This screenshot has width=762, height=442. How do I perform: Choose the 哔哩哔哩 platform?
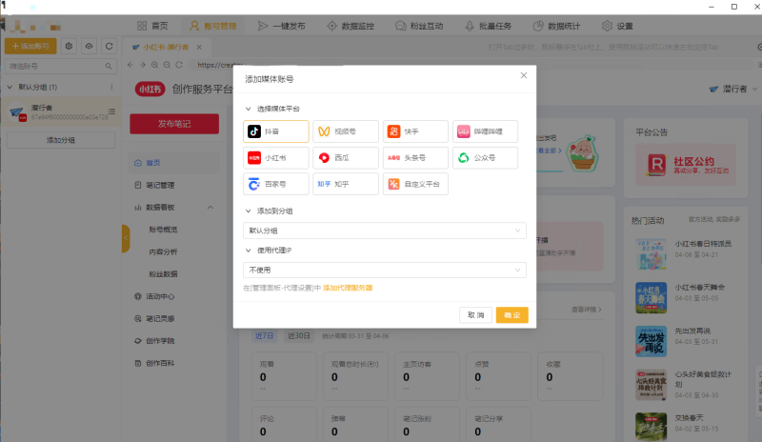[485, 131]
